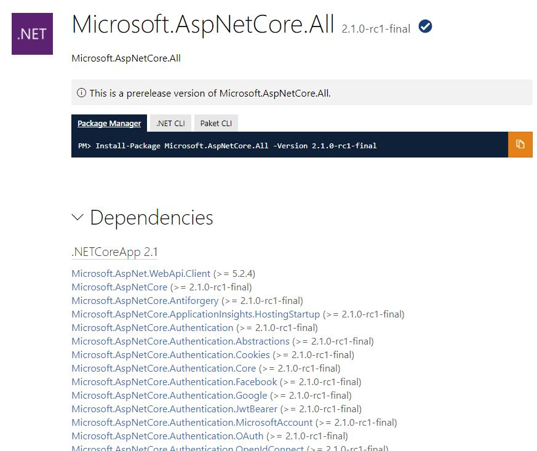
Task: Click the Dependencies section heading
Action: pos(151,217)
